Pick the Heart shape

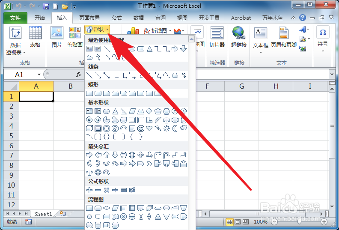(x=149, y=128)
